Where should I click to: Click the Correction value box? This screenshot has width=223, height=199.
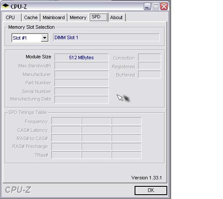[x=149, y=57]
